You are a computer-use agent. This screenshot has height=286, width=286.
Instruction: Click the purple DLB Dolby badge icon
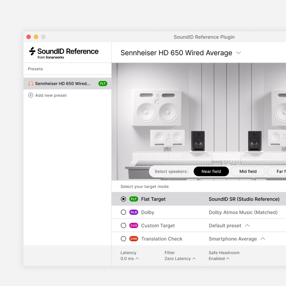(x=133, y=213)
